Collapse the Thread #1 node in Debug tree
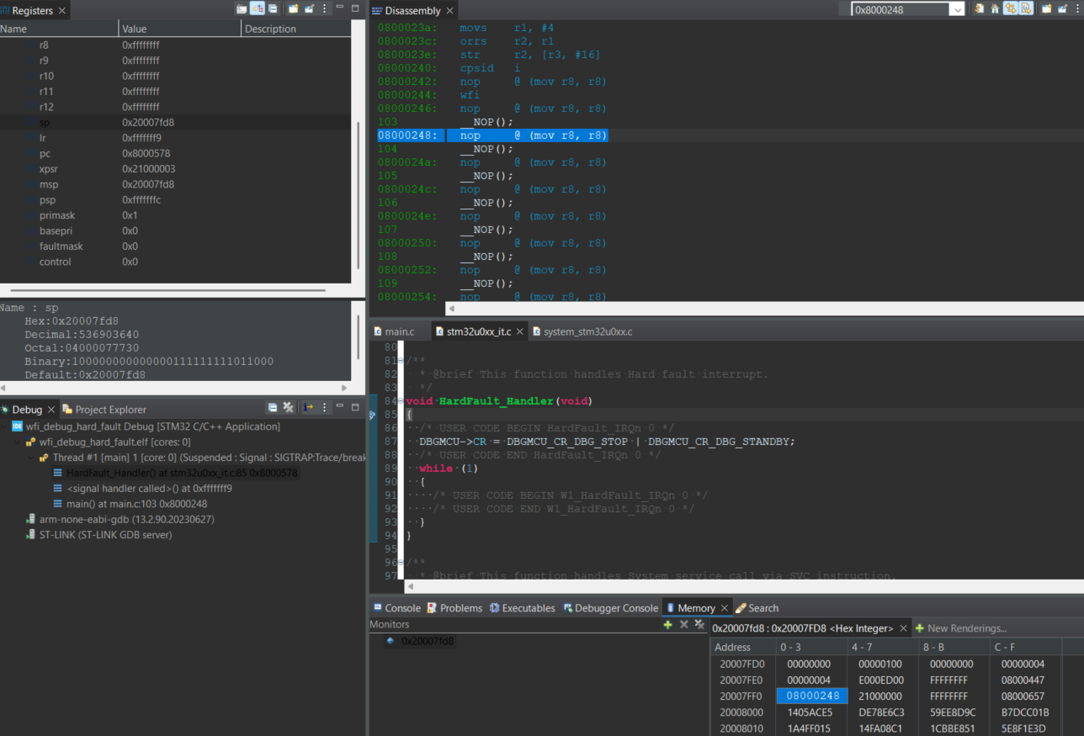 (x=29, y=456)
